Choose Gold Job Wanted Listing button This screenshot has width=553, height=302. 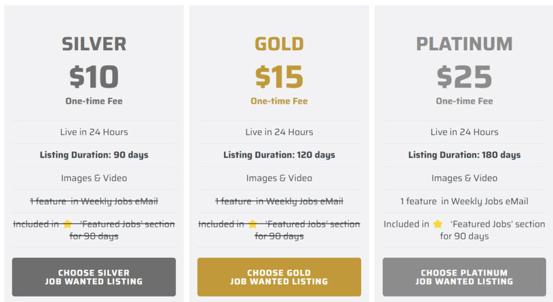pos(279,277)
